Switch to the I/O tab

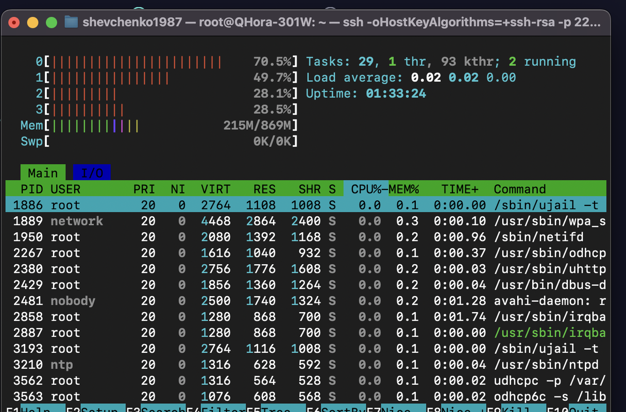click(x=92, y=173)
